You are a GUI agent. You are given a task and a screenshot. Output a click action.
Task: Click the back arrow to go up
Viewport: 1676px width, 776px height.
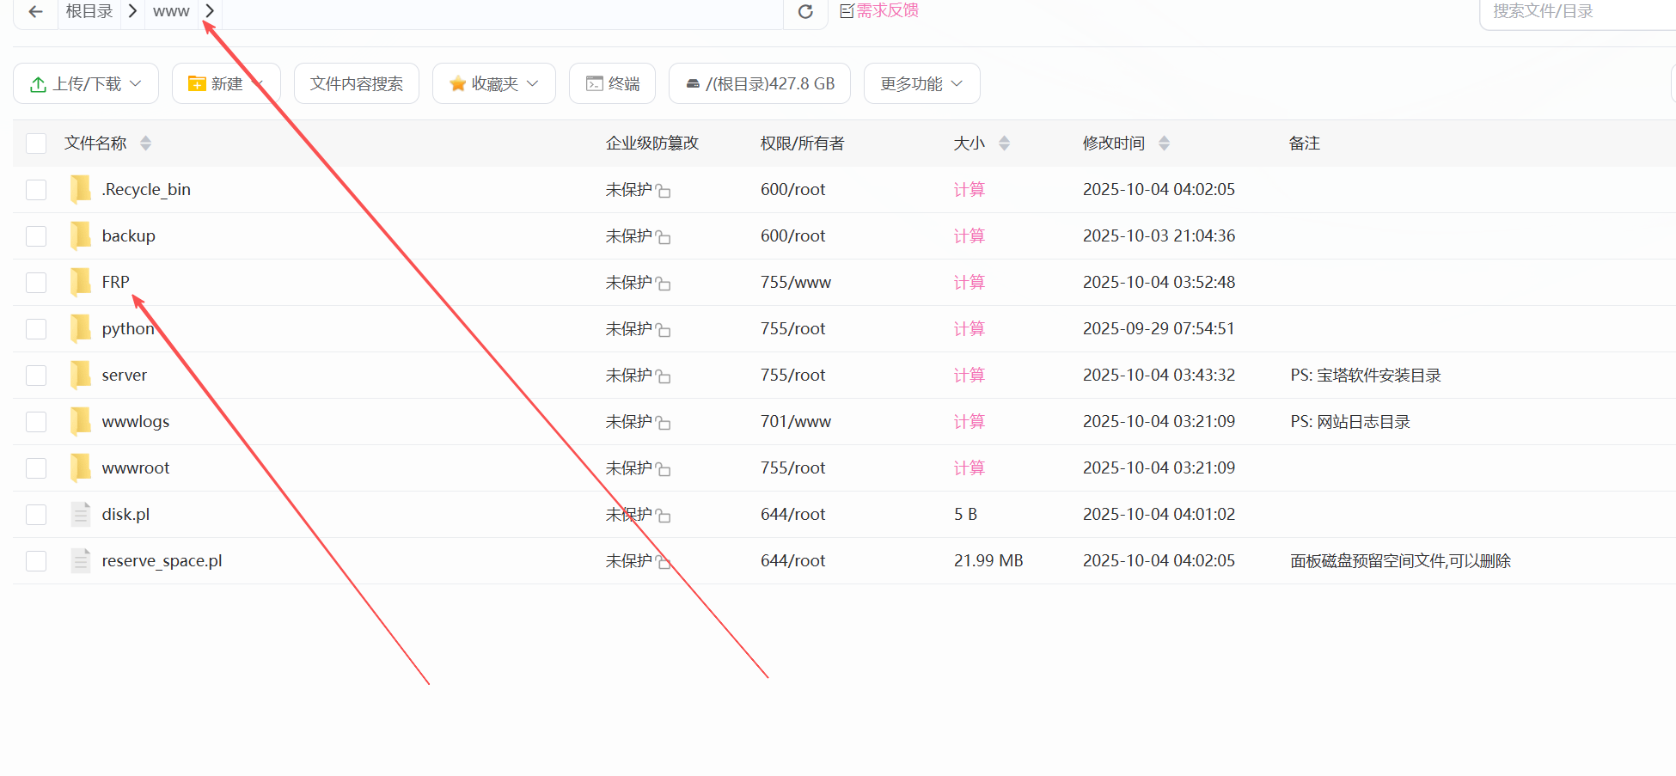click(x=34, y=12)
